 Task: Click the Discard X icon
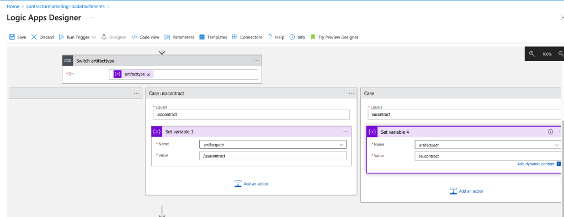click(x=34, y=37)
